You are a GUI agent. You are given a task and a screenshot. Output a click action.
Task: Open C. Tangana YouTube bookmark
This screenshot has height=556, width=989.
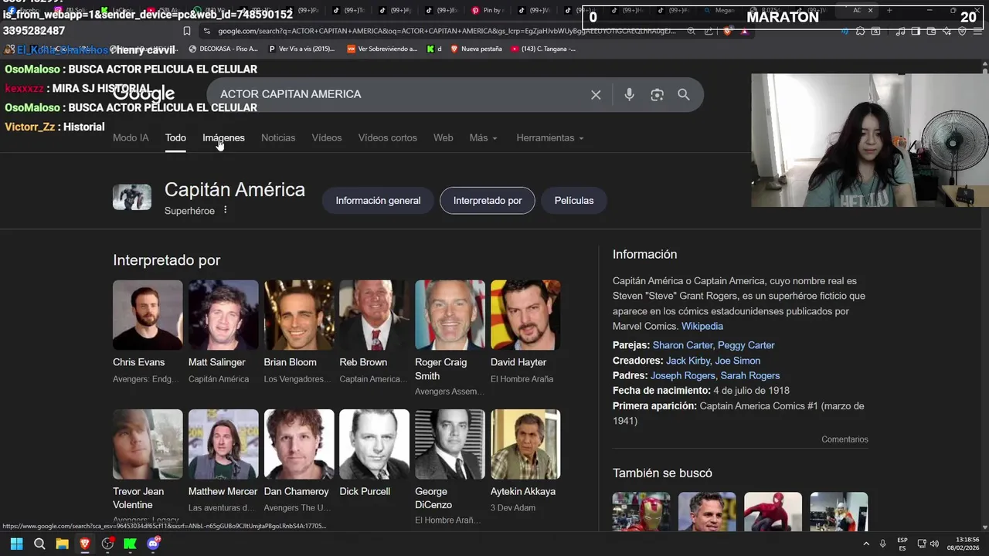click(x=543, y=49)
